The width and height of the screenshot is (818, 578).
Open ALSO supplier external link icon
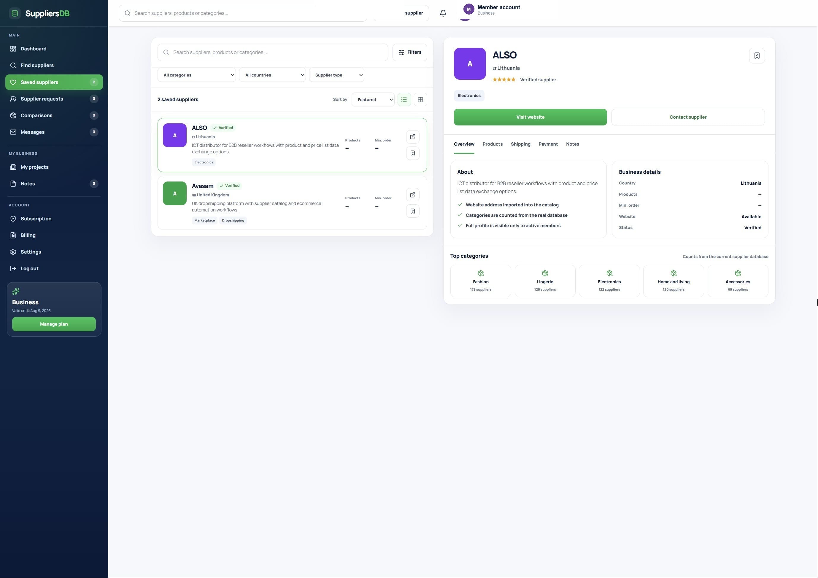click(x=413, y=137)
